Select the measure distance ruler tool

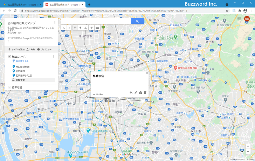click(x=97, y=28)
